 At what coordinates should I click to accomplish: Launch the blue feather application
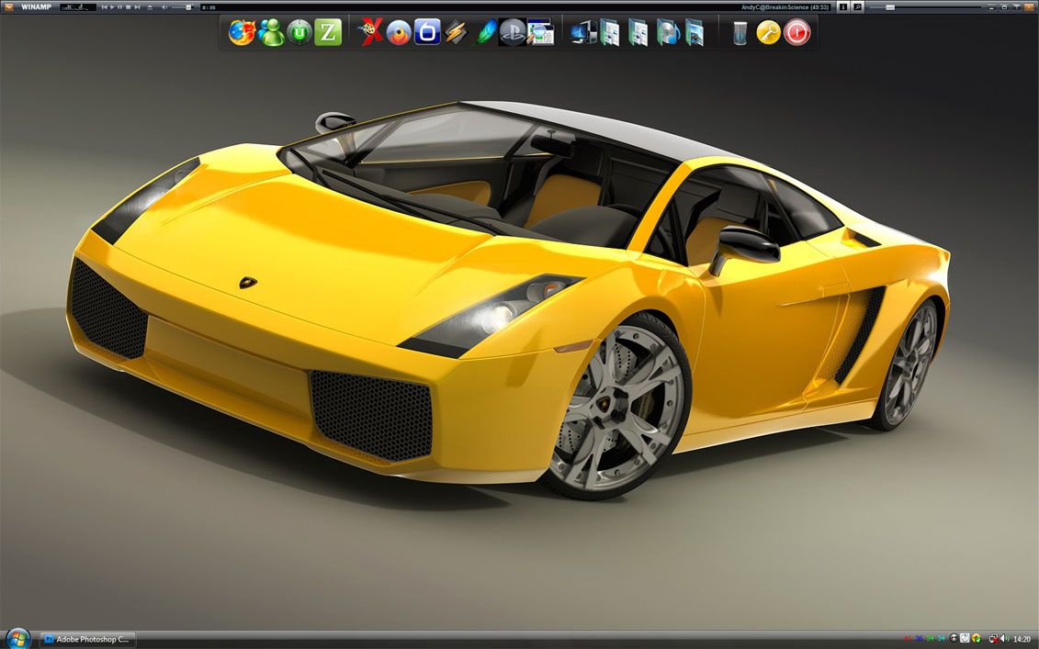pyautogui.click(x=484, y=32)
